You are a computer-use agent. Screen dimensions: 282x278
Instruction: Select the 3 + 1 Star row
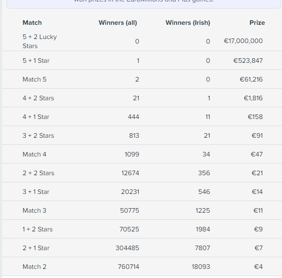click(142, 191)
